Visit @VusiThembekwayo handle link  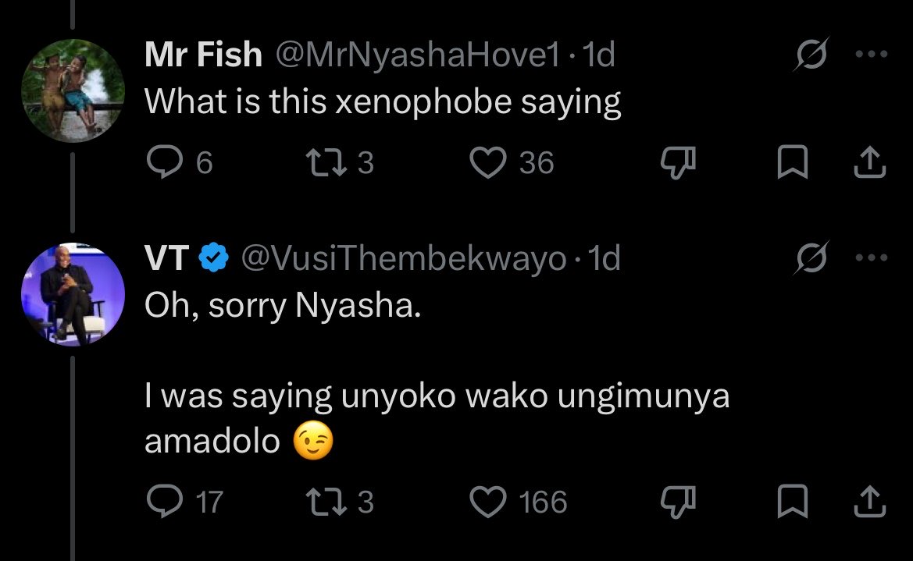coord(404,257)
